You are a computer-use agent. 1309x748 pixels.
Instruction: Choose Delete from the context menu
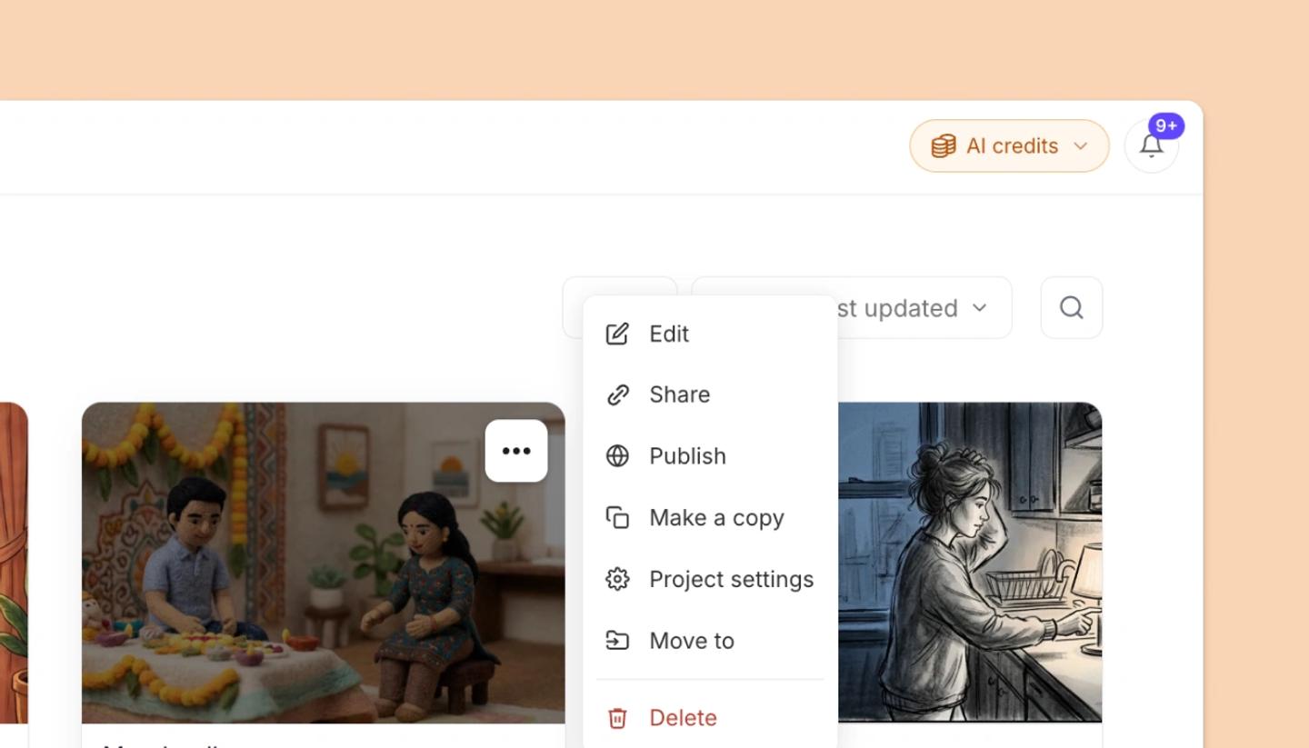click(x=710, y=718)
